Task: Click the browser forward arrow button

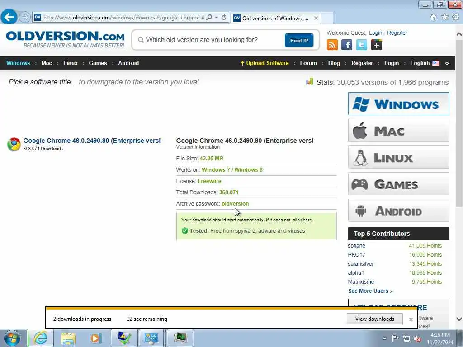Action: click(x=25, y=17)
